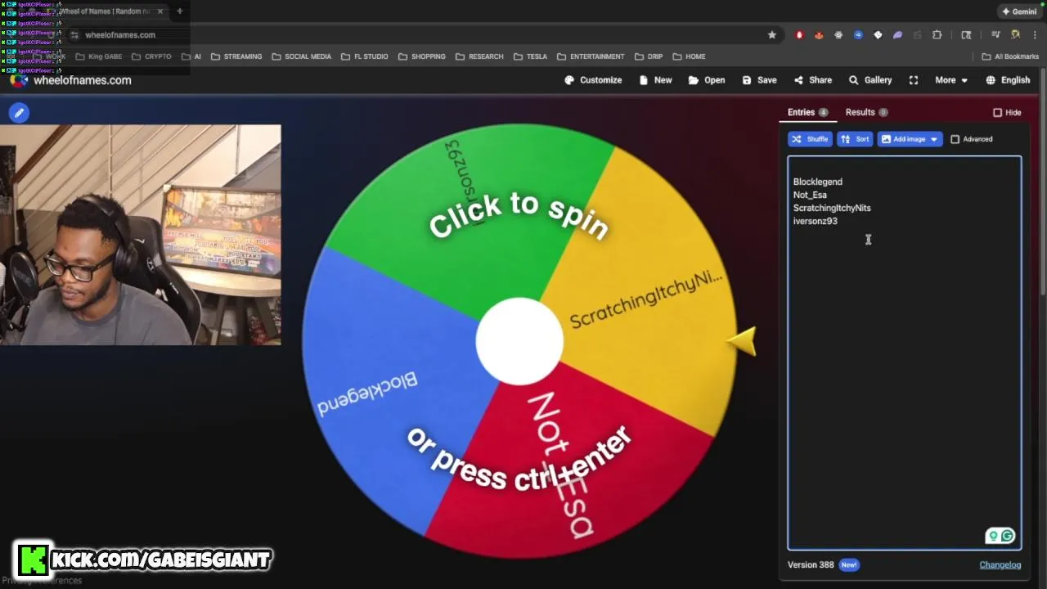Click into the entries text box
This screenshot has width=1047, height=589.
pos(904,353)
